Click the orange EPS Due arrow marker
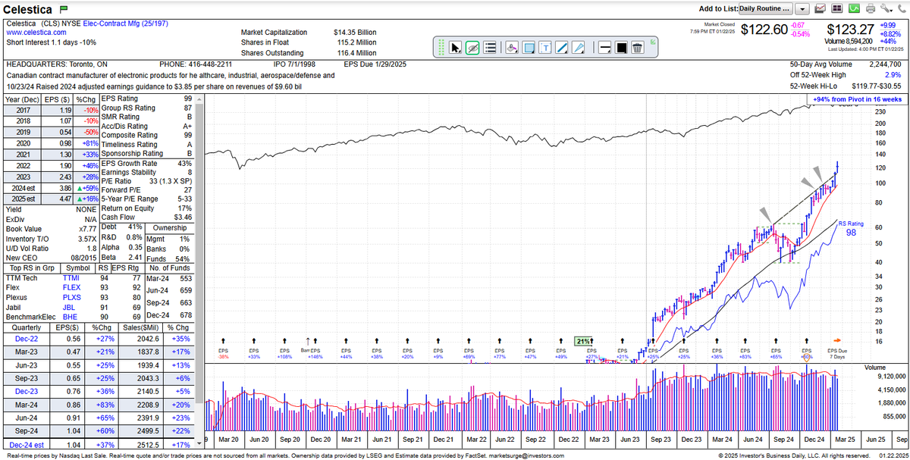 (837, 340)
